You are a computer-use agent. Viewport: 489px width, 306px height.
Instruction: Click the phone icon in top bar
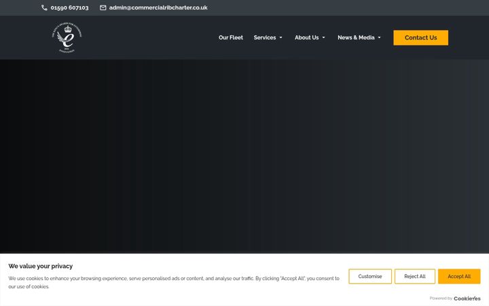click(44, 7)
